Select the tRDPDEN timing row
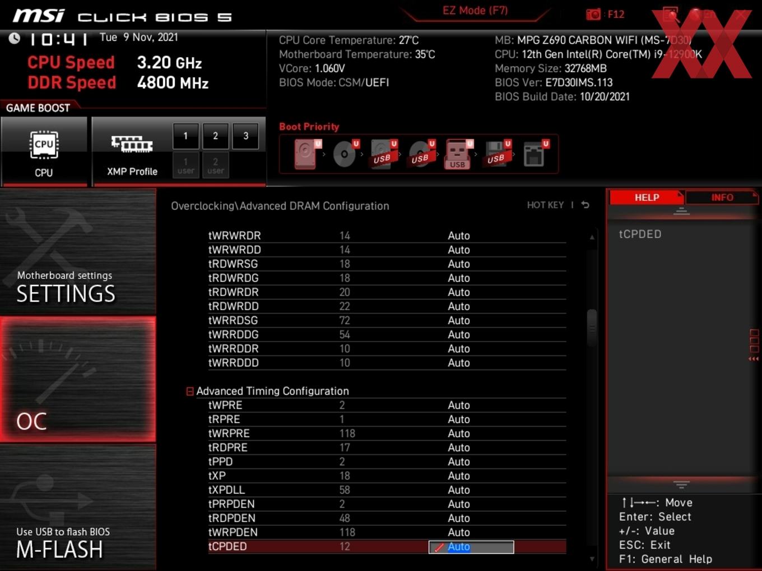This screenshot has width=762, height=571. 387,518
